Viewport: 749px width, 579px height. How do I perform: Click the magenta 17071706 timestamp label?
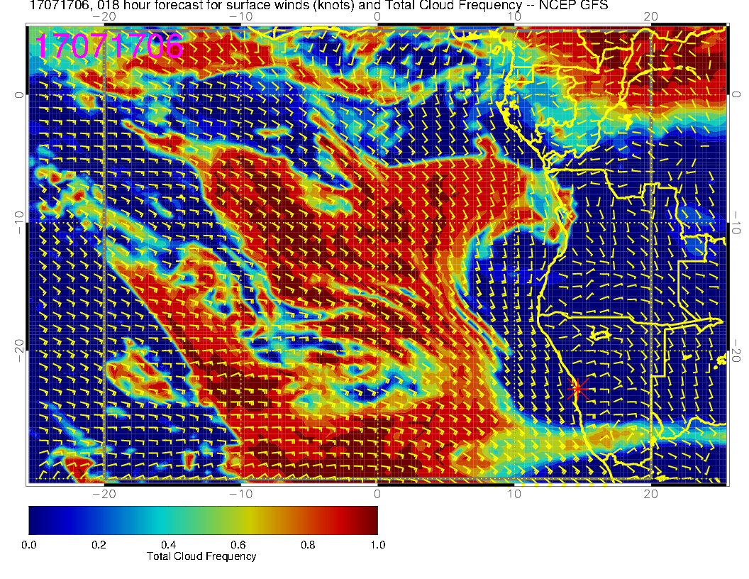[x=109, y=45]
